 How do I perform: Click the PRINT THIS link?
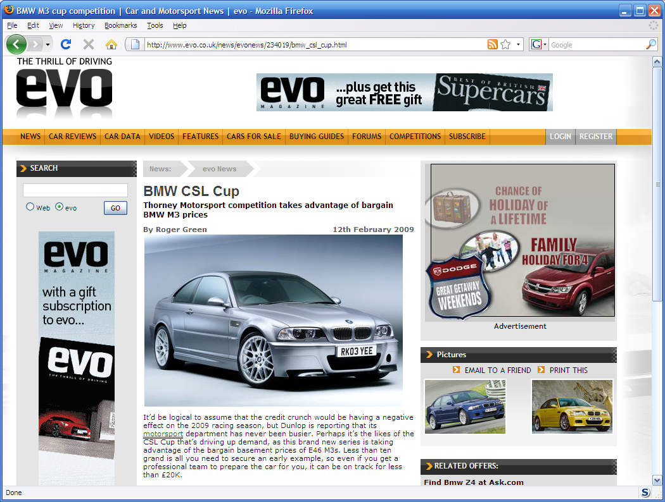click(x=568, y=370)
